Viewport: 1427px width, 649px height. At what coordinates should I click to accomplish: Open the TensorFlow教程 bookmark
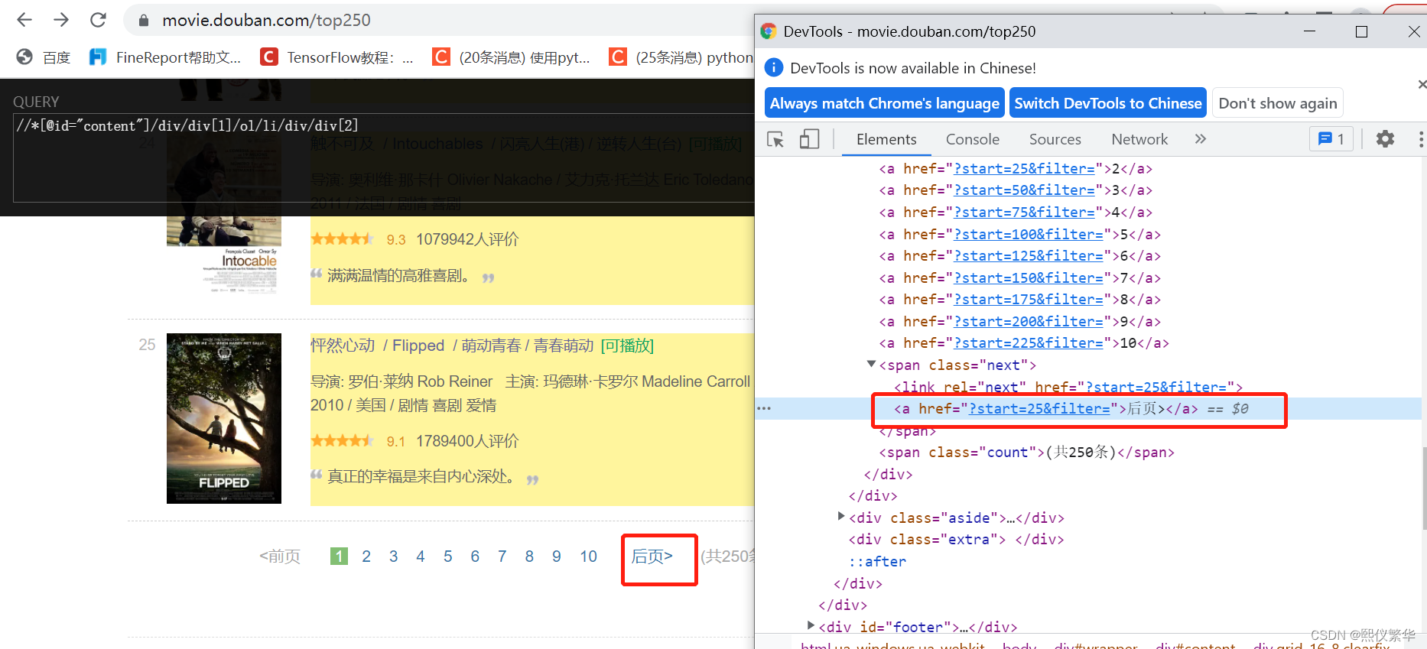(x=337, y=57)
